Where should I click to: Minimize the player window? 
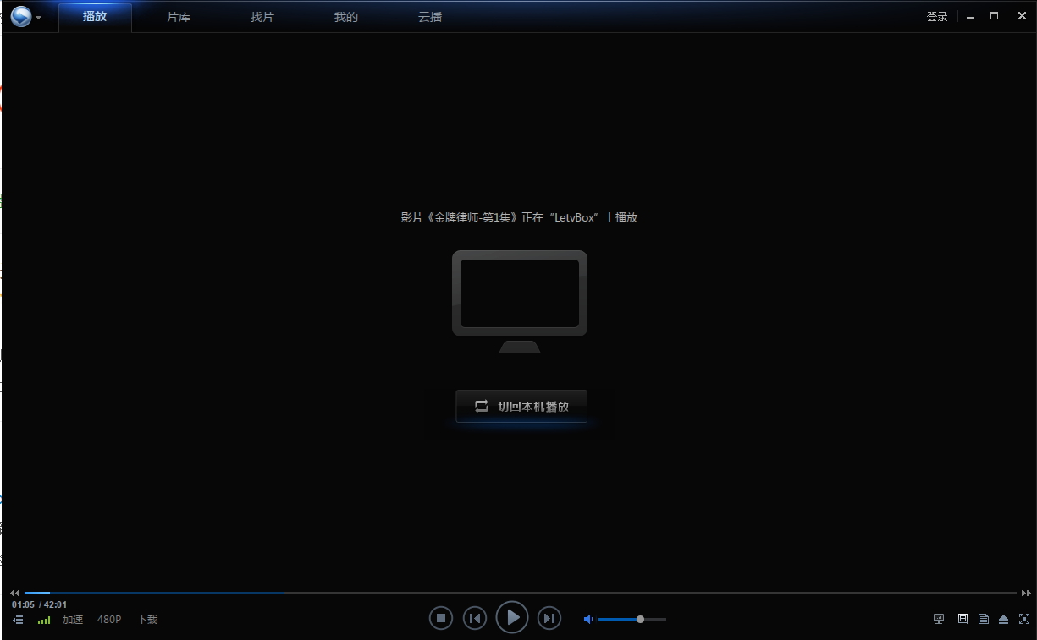pyautogui.click(x=971, y=17)
